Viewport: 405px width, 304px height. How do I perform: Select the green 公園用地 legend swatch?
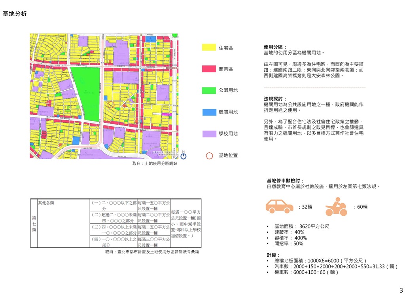pos(209,91)
